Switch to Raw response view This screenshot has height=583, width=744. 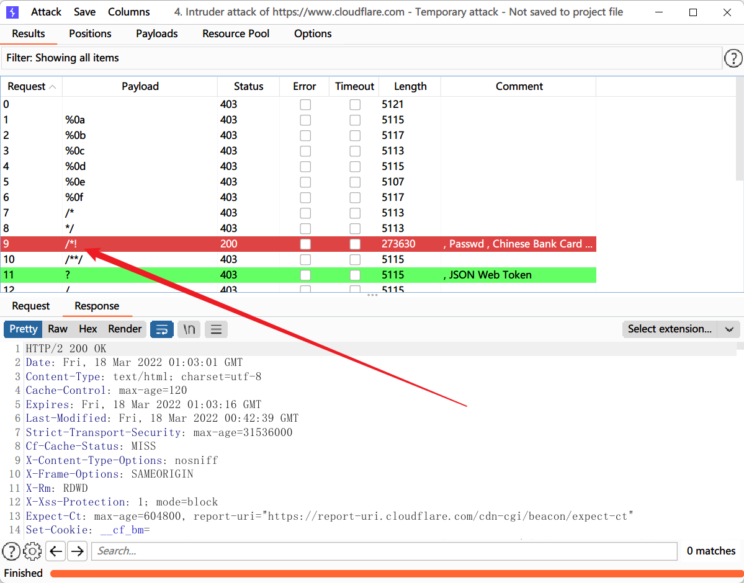pos(58,329)
